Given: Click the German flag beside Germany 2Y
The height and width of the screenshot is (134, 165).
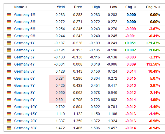Looking at the screenshot, I should point(9,50).
